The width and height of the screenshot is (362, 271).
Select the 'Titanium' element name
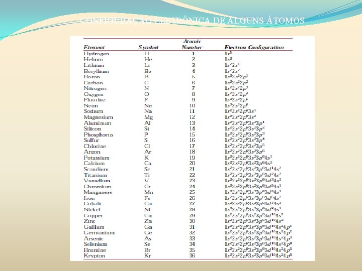(96, 175)
